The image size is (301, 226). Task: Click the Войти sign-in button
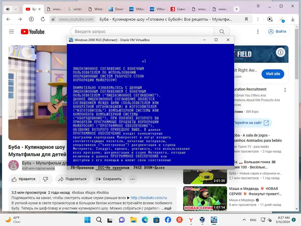(x=277, y=31)
